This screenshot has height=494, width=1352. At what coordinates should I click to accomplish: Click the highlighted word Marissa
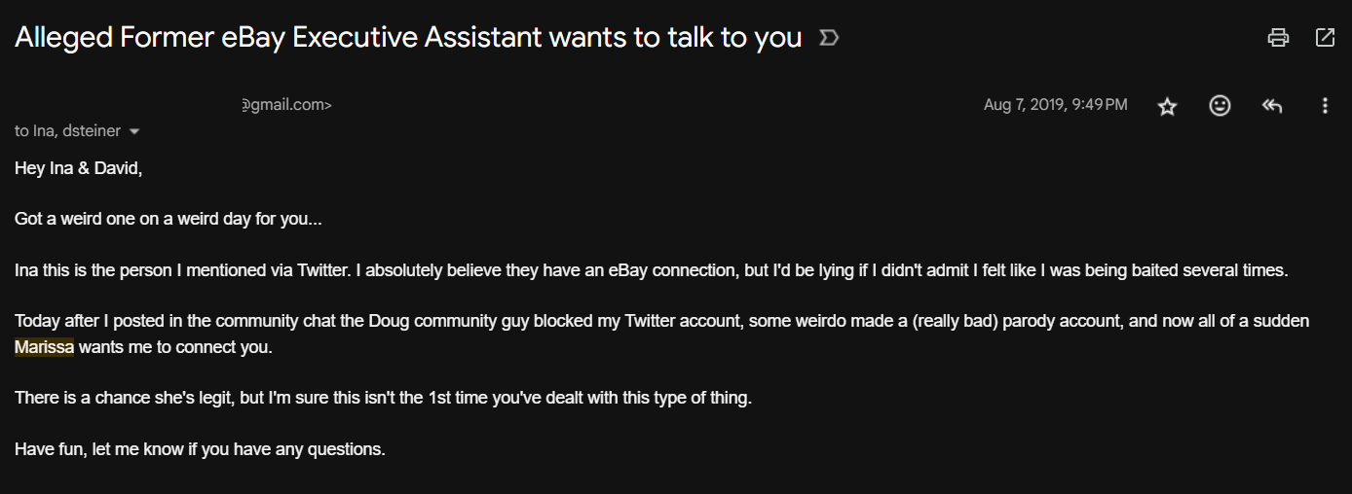click(44, 347)
